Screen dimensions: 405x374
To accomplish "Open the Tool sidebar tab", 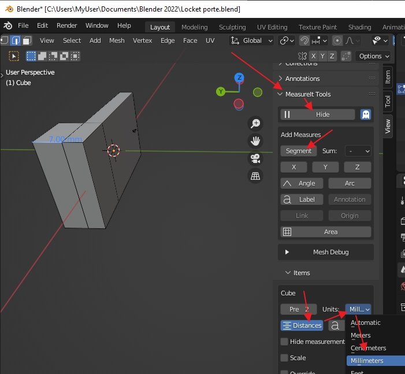I will [x=388, y=101].
